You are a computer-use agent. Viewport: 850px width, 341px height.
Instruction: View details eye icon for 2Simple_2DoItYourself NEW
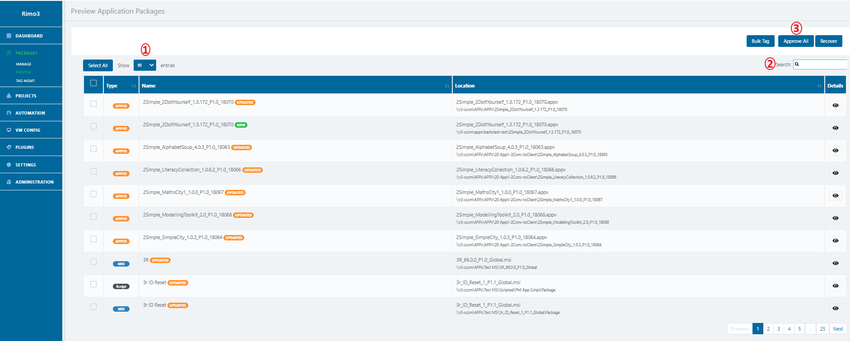(836, 128)
